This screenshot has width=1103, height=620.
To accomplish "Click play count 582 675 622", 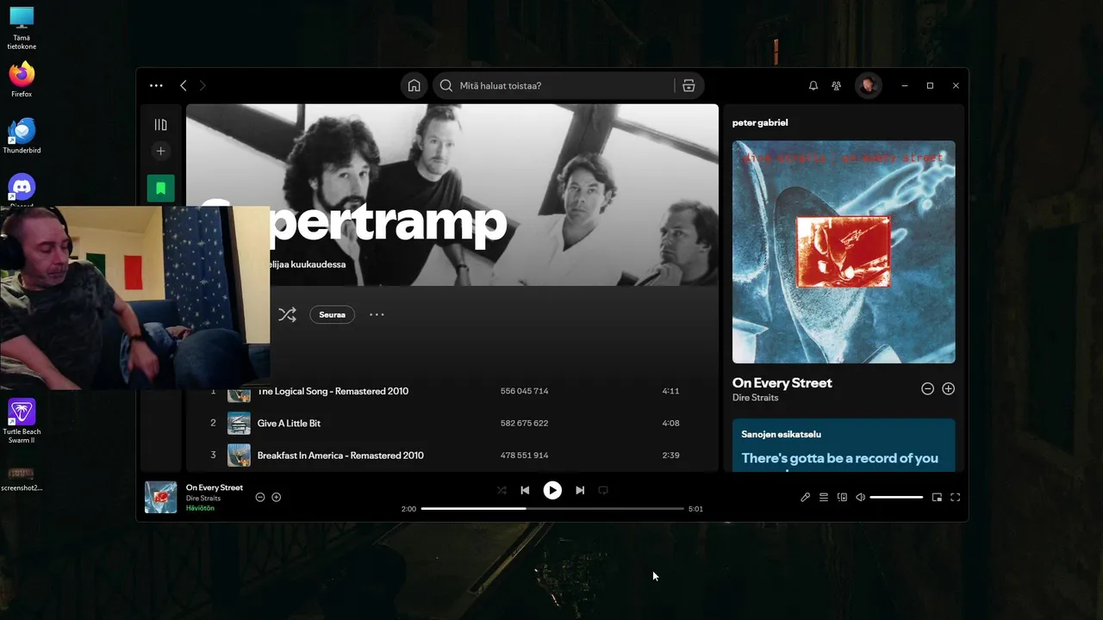I will coord(524,423).
